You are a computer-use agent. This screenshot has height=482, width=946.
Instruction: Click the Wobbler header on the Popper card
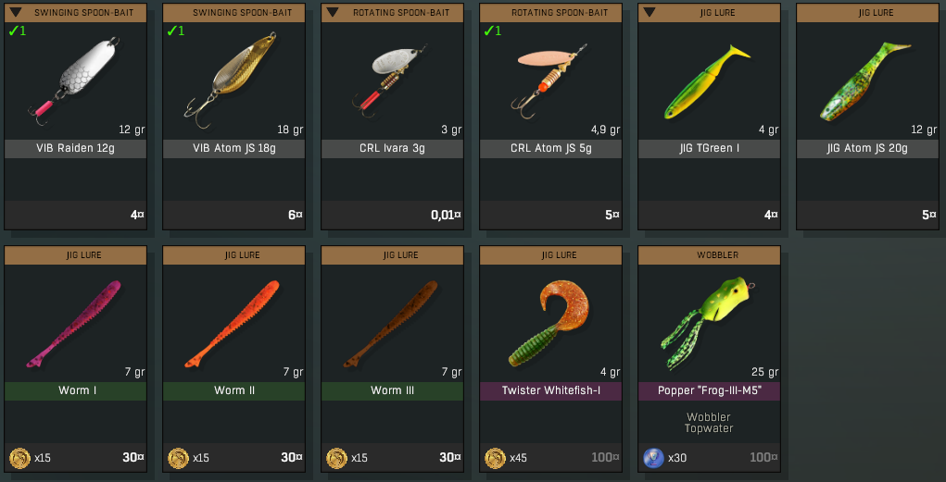(x=709, y=254)
